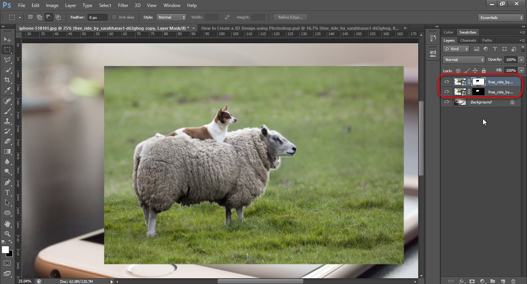Open the Opacity slider dropdown arrow
527x284 pixels.
pyautogui.click(x=522, y=60)
